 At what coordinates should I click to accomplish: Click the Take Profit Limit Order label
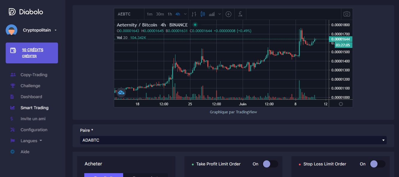tap(218, 164)
